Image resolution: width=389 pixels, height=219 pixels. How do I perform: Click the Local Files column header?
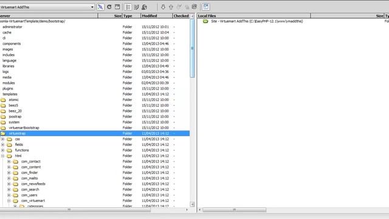(254, 16)
